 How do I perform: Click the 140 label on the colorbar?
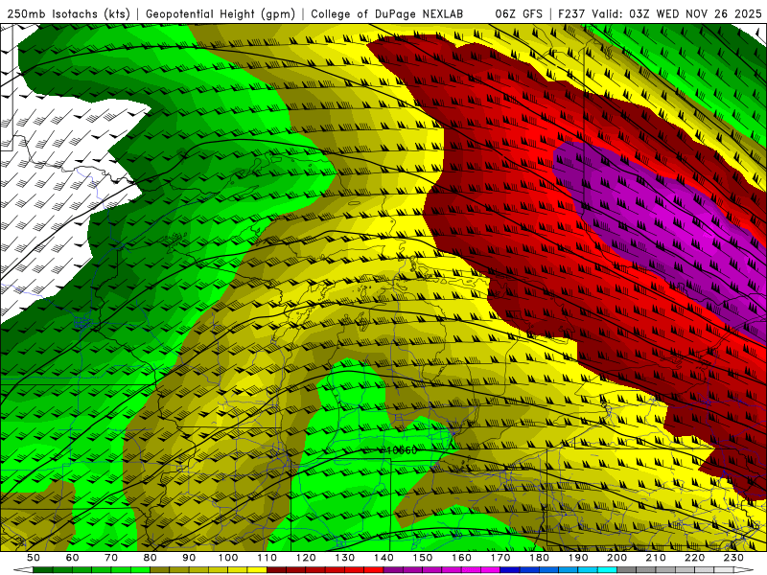pyautogui.click(x=383, y=558)
